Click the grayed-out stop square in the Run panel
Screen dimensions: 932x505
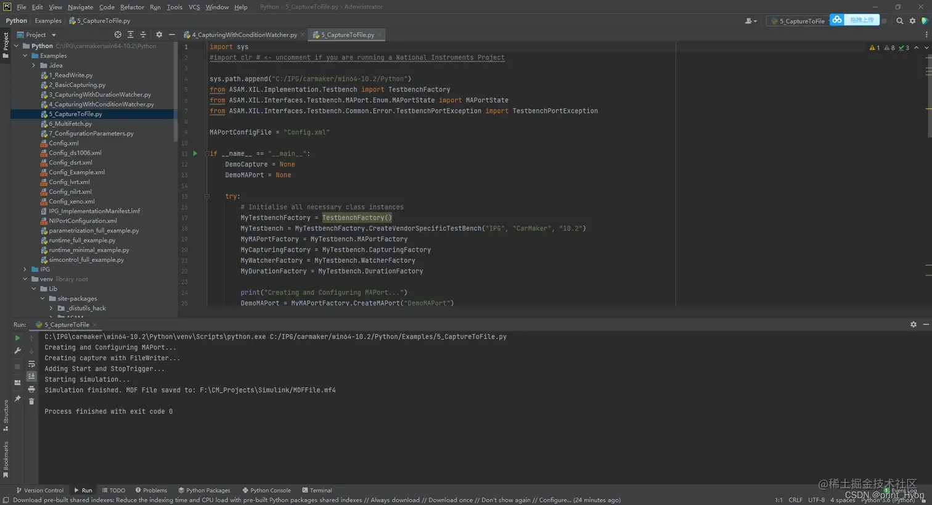(x=17, y=366)
